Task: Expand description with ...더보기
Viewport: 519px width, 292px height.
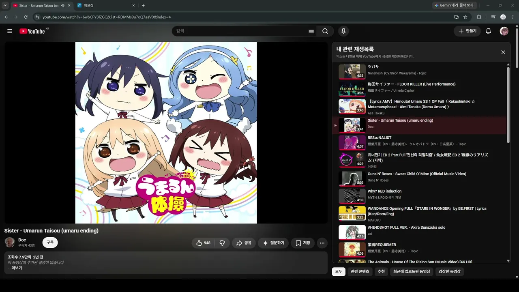Action: tap(15, 268)
